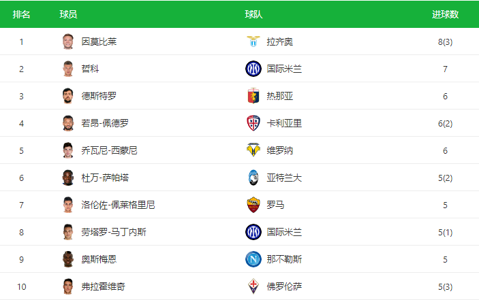Click the Verona club logo

coord(253,150)
